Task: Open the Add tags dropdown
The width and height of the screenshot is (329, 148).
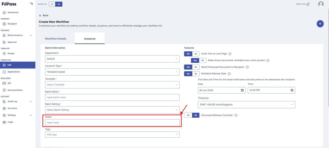Action: click(x=112, y=135)
